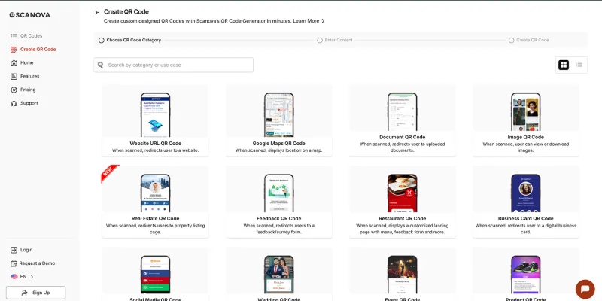Switch to grid view layout
Screen dimensions: 602x301
[x=564, y=65]
